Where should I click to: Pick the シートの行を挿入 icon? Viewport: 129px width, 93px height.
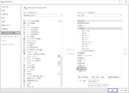coord(25,30)
